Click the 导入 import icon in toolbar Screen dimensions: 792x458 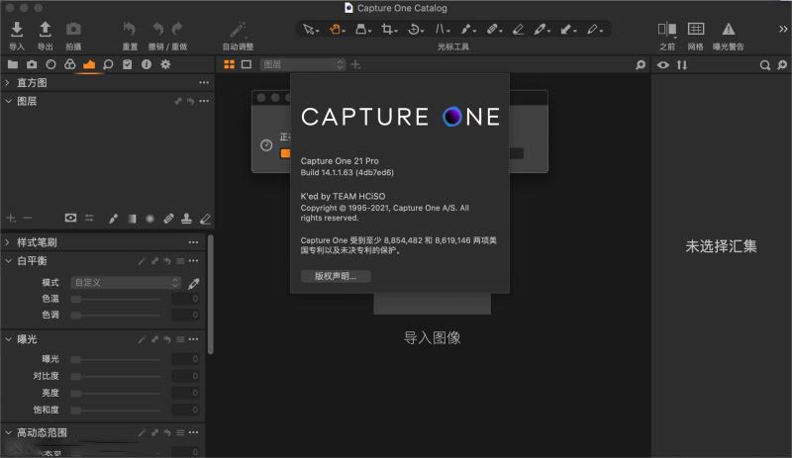[x=17, y=30]
